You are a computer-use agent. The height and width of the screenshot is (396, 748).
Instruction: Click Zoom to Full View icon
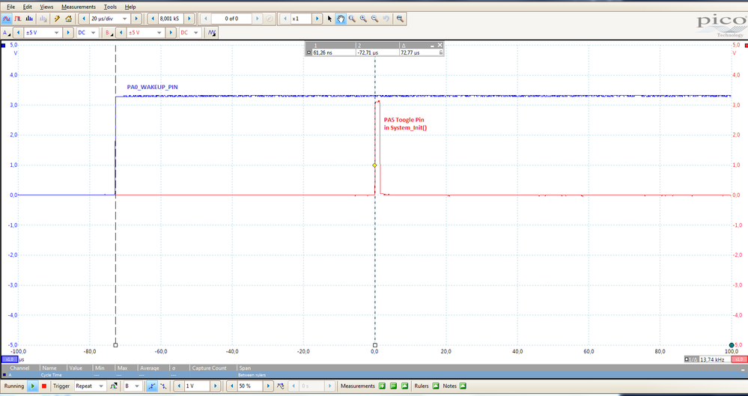[x=400, y=19]
